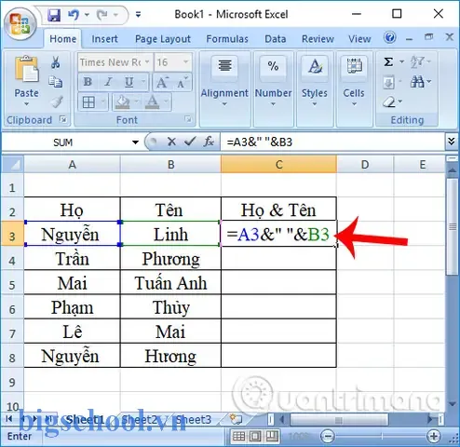Screen dimensions: 460x447
Task: Clear contents with the eraser icon
Action: [x=389, y=102]
